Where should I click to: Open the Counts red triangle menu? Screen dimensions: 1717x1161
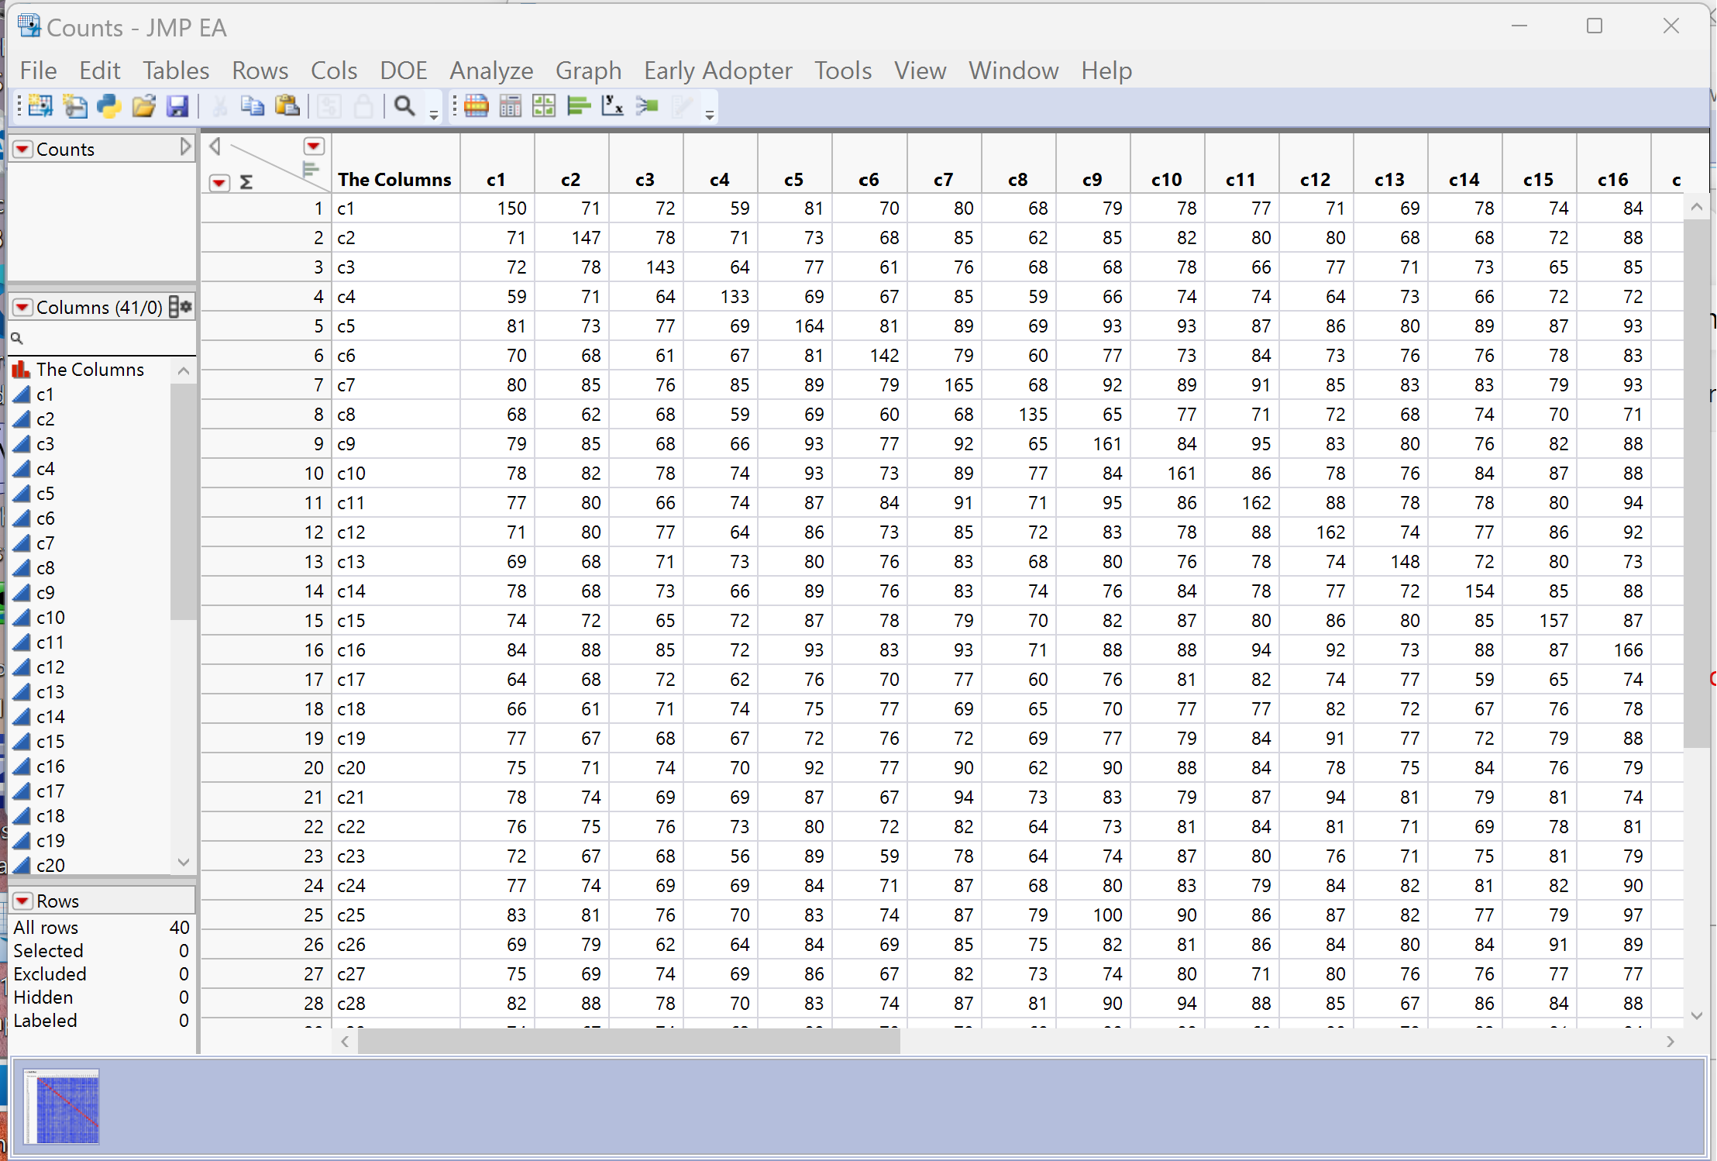tap(23, 148)
